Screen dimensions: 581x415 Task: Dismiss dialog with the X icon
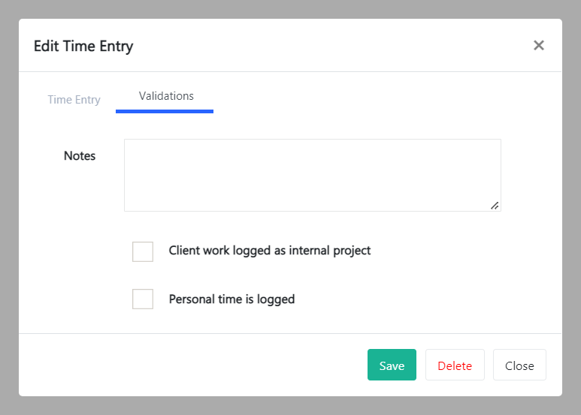(x=538, y=45)
